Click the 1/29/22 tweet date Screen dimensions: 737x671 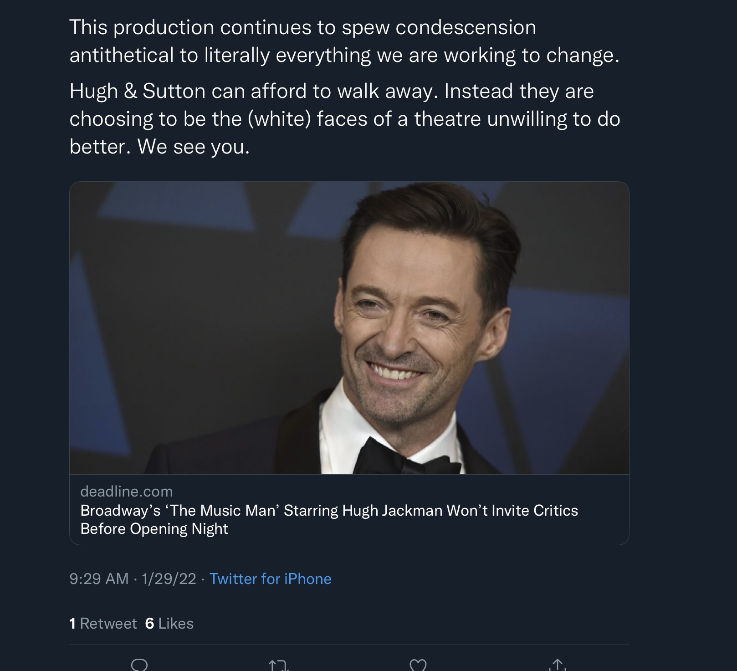[169, 579]
